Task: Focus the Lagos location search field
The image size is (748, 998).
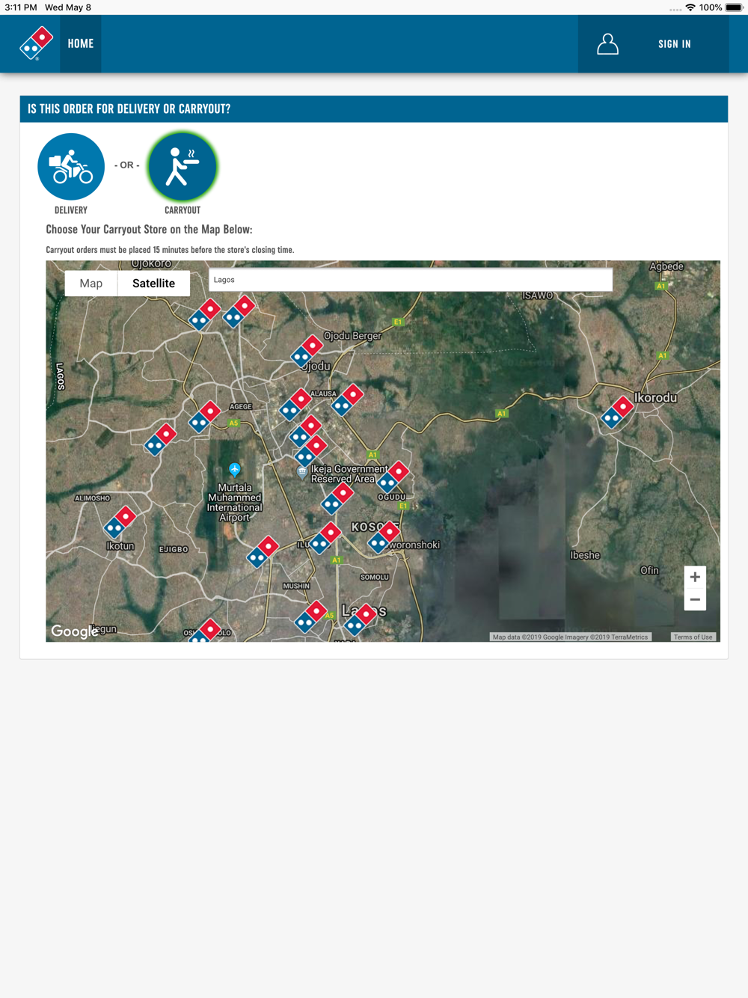Action: [411, 280]
